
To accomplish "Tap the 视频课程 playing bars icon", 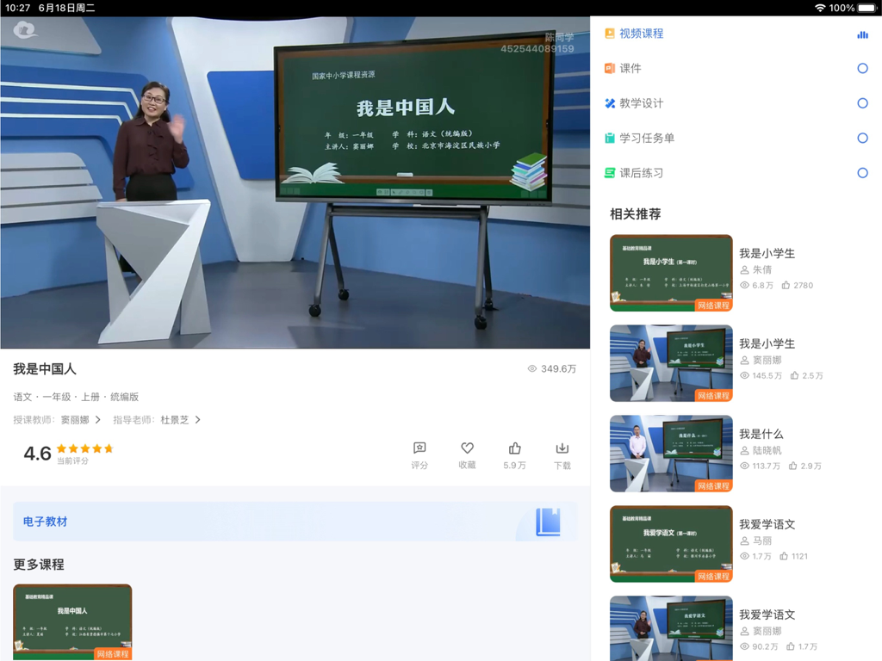I will [x=862, y=34].
